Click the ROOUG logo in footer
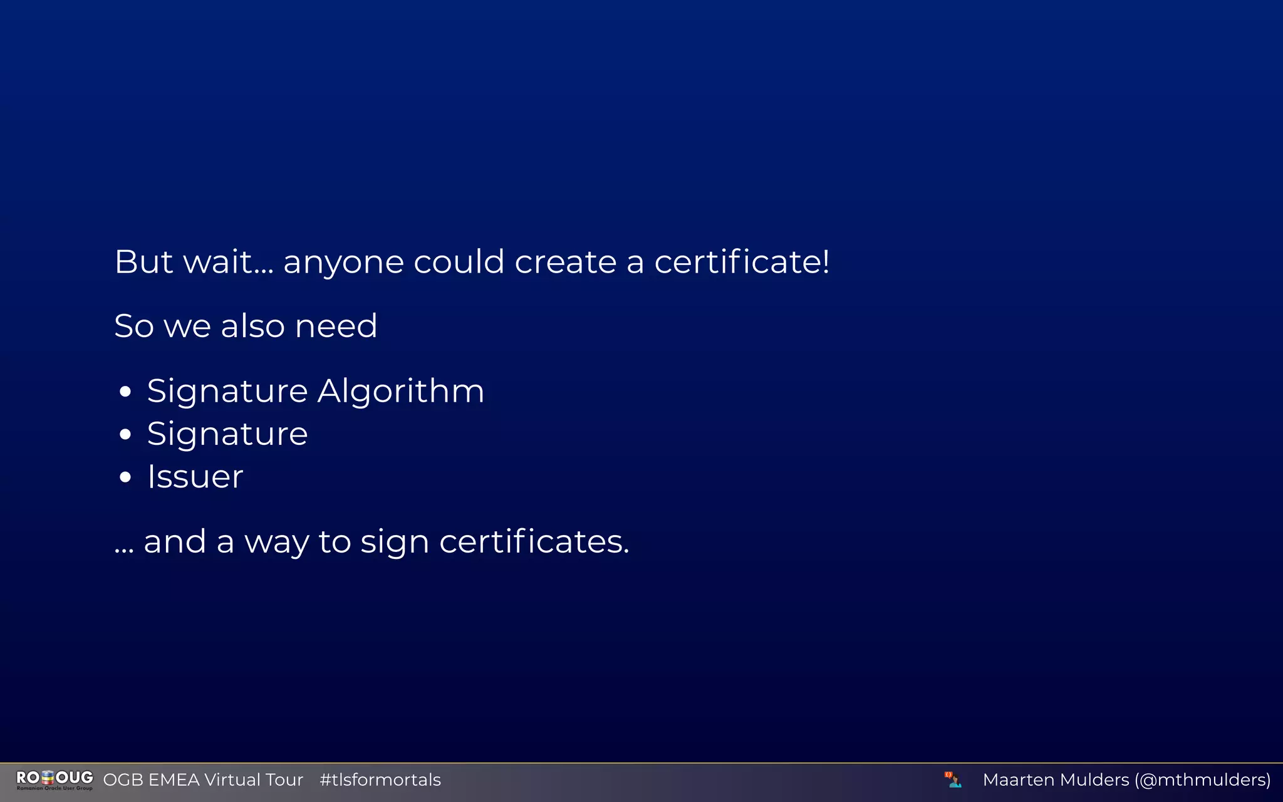The image size is (1283, 802). click(55, 780)
